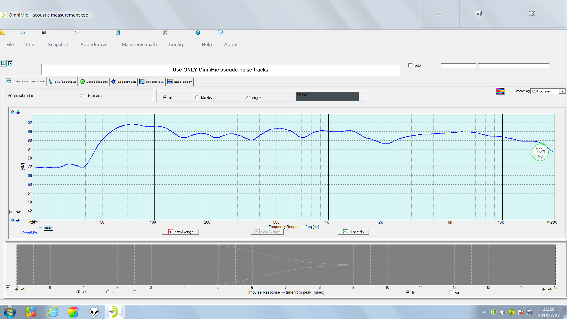Image resolution: width=567 pixels, height=319 pixels.
Task: Open the colorful waterfall display icon
Action: (x=500, y=91)
